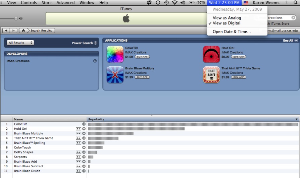Clear the search field with the X icon
This screenshot has width=300, height=178.
pyautogui.click(x=293, y=17)
